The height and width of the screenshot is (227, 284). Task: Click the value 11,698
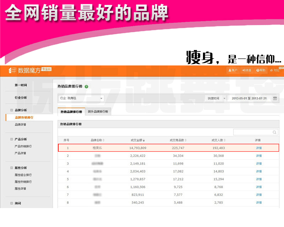178,163
